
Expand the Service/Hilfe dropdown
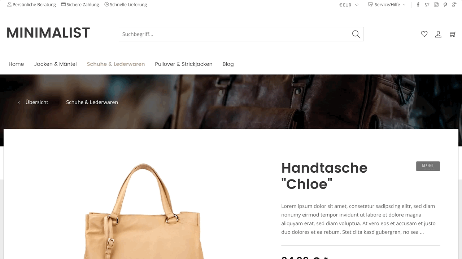pos(387,5)
